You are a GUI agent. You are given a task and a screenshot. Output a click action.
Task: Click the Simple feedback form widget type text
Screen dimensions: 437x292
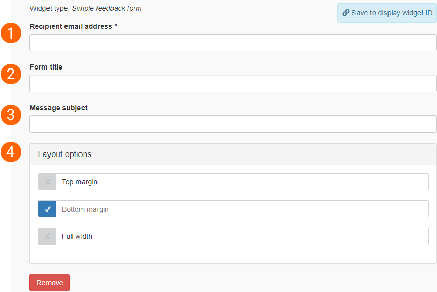[107, 8]
